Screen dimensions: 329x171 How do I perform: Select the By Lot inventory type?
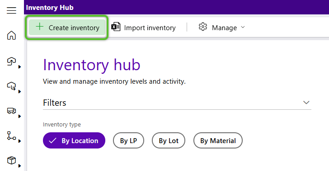pyautogui.click(x=169, y=140)
